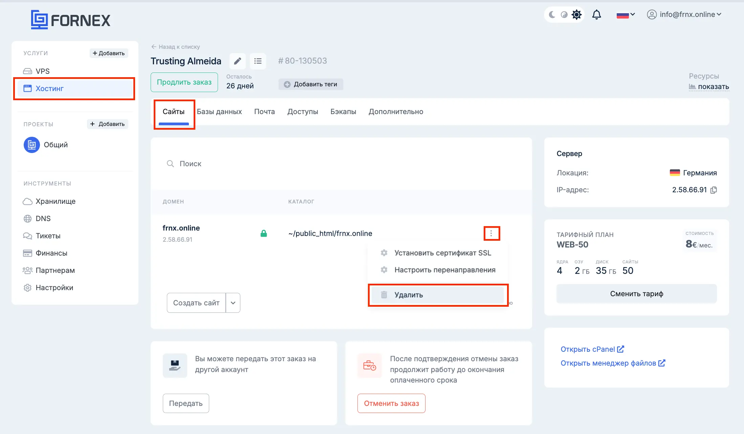
Task: Open the language flag dropdown
Action: click(x=626, y=15)
